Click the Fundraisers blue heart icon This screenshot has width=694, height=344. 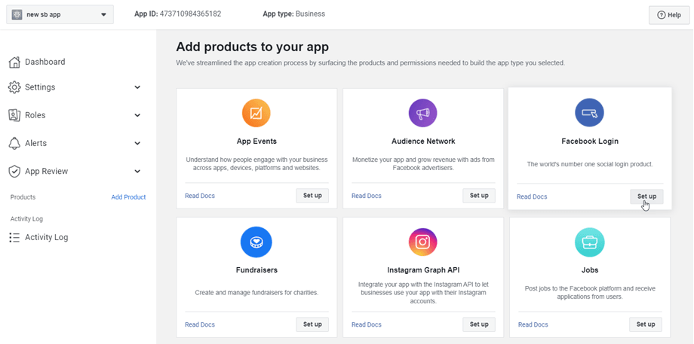coord(256,242)
